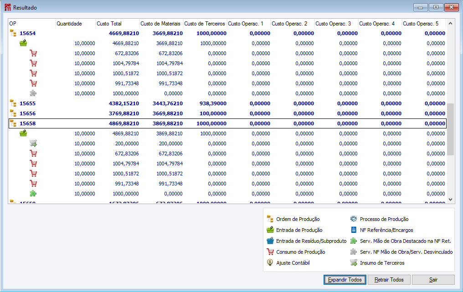Click the Custo Operac. 5 column header
463x292 pixels.
(x=424, y=24)
